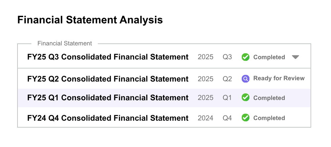Click the Ready for Review status label
Viewport: 331px width, 147px height.
coord(279,78)
